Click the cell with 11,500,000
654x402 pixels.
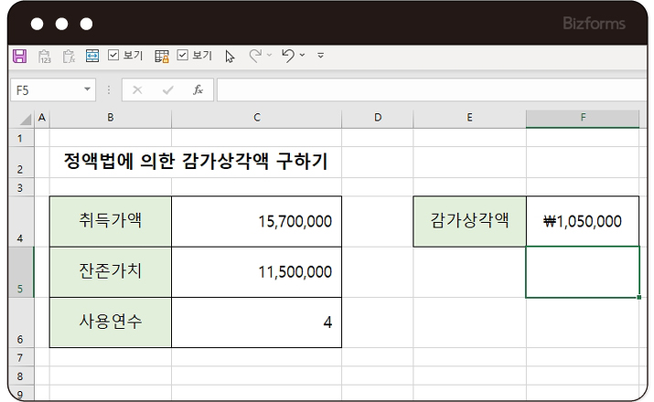coord(256,272)
